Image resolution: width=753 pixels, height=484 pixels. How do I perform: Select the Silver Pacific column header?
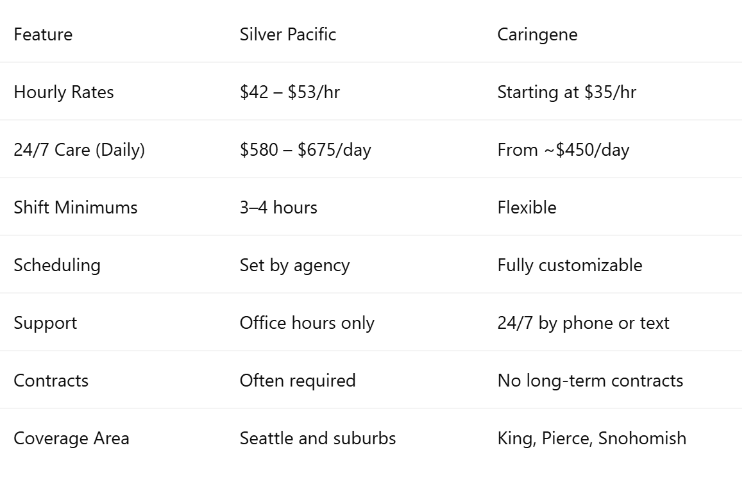(x=287, y=35)
